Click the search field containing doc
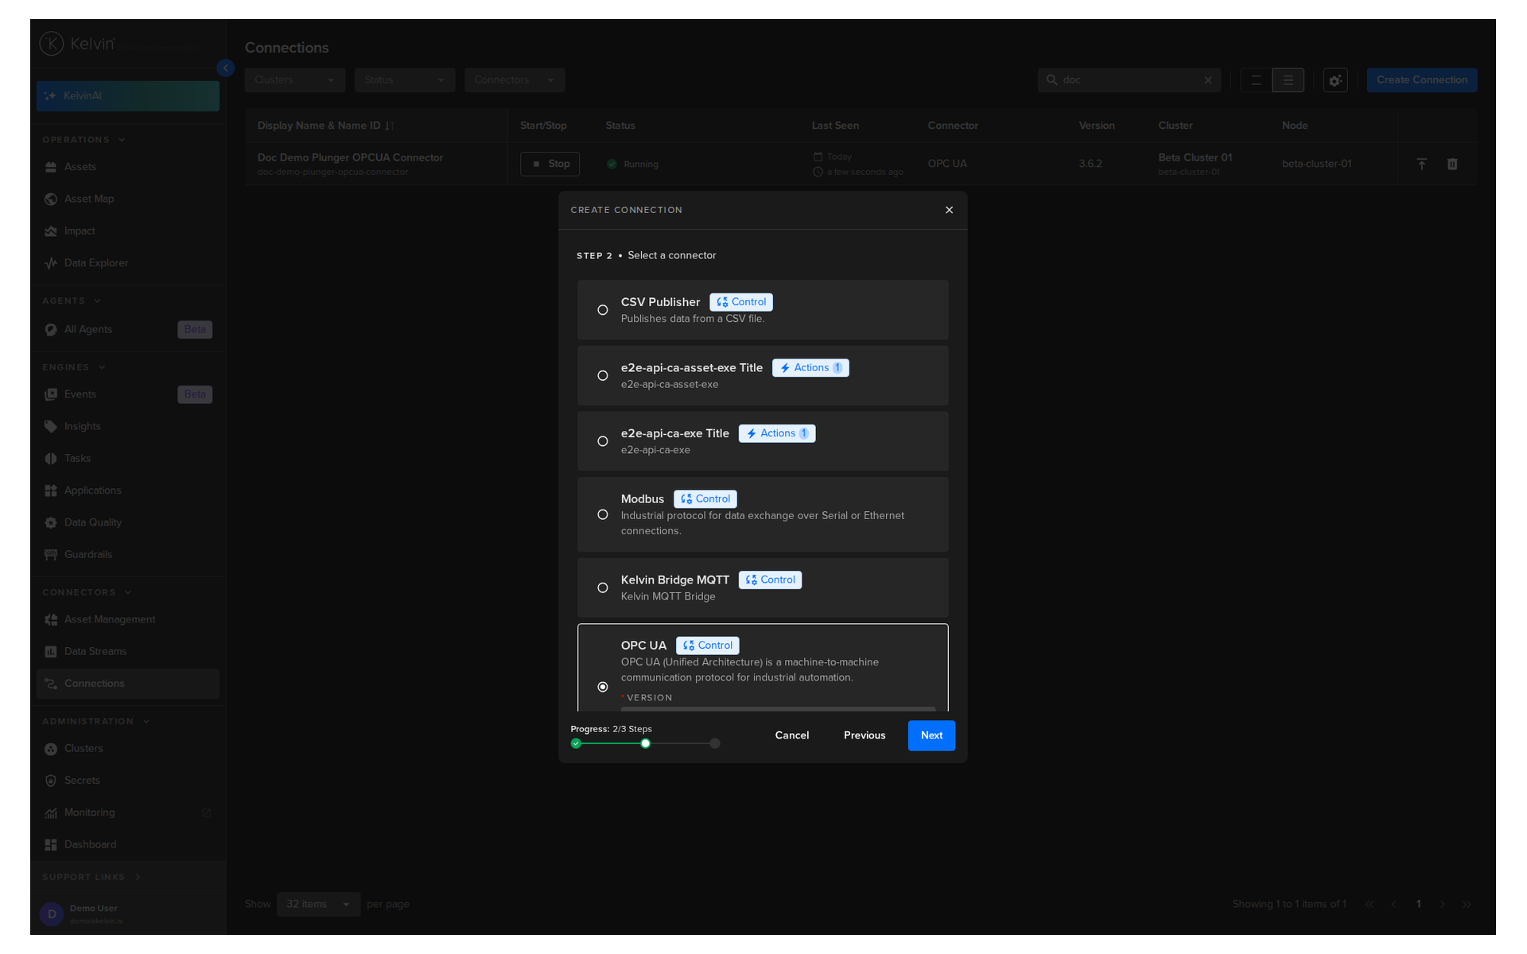Viewport: 1527px width, 954px height. 1129,79
